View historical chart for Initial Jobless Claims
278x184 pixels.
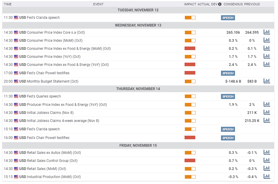267,112
